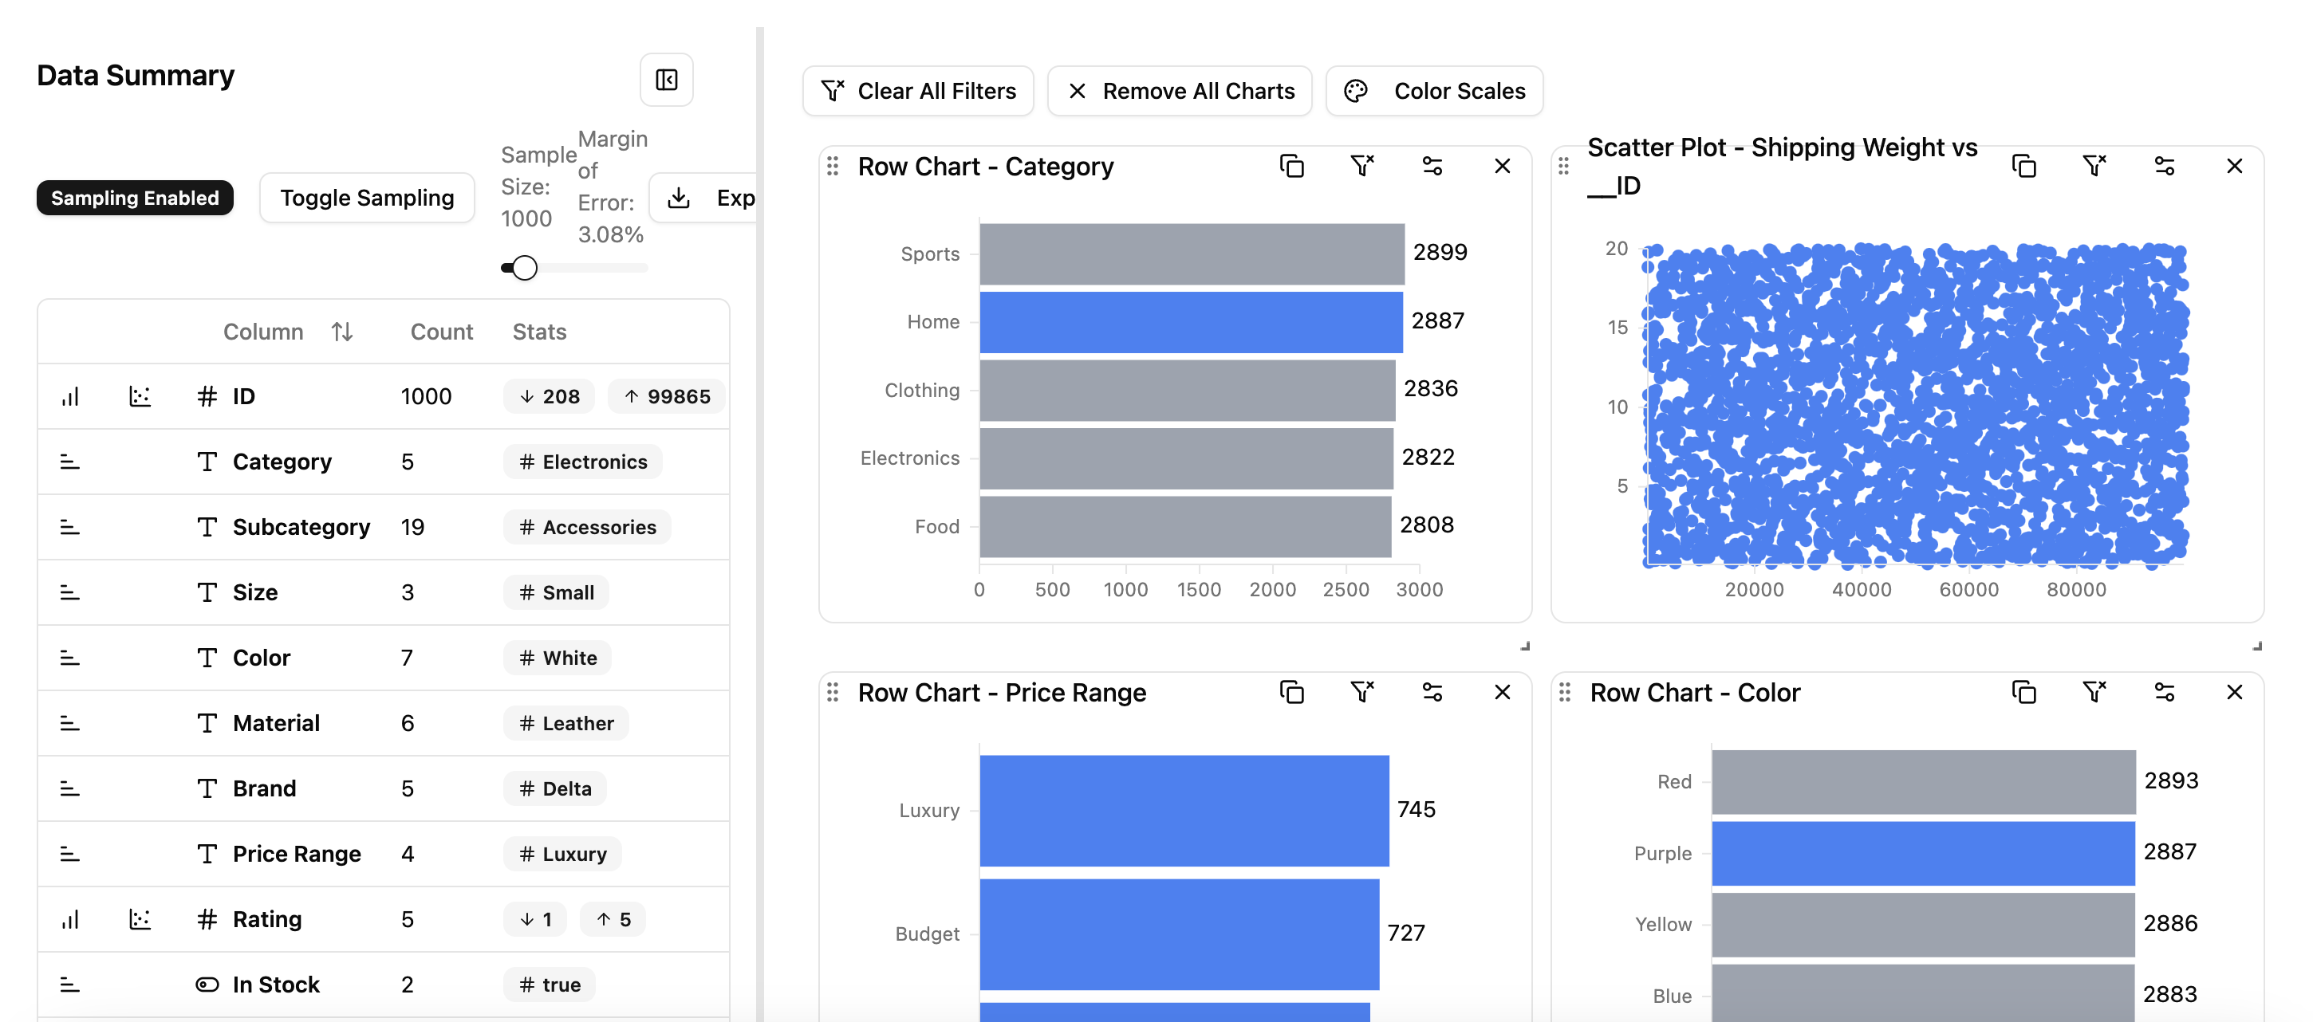Add bar chart for Rating column
The height and width of the screenshot is (1022, 2313).
70,920
